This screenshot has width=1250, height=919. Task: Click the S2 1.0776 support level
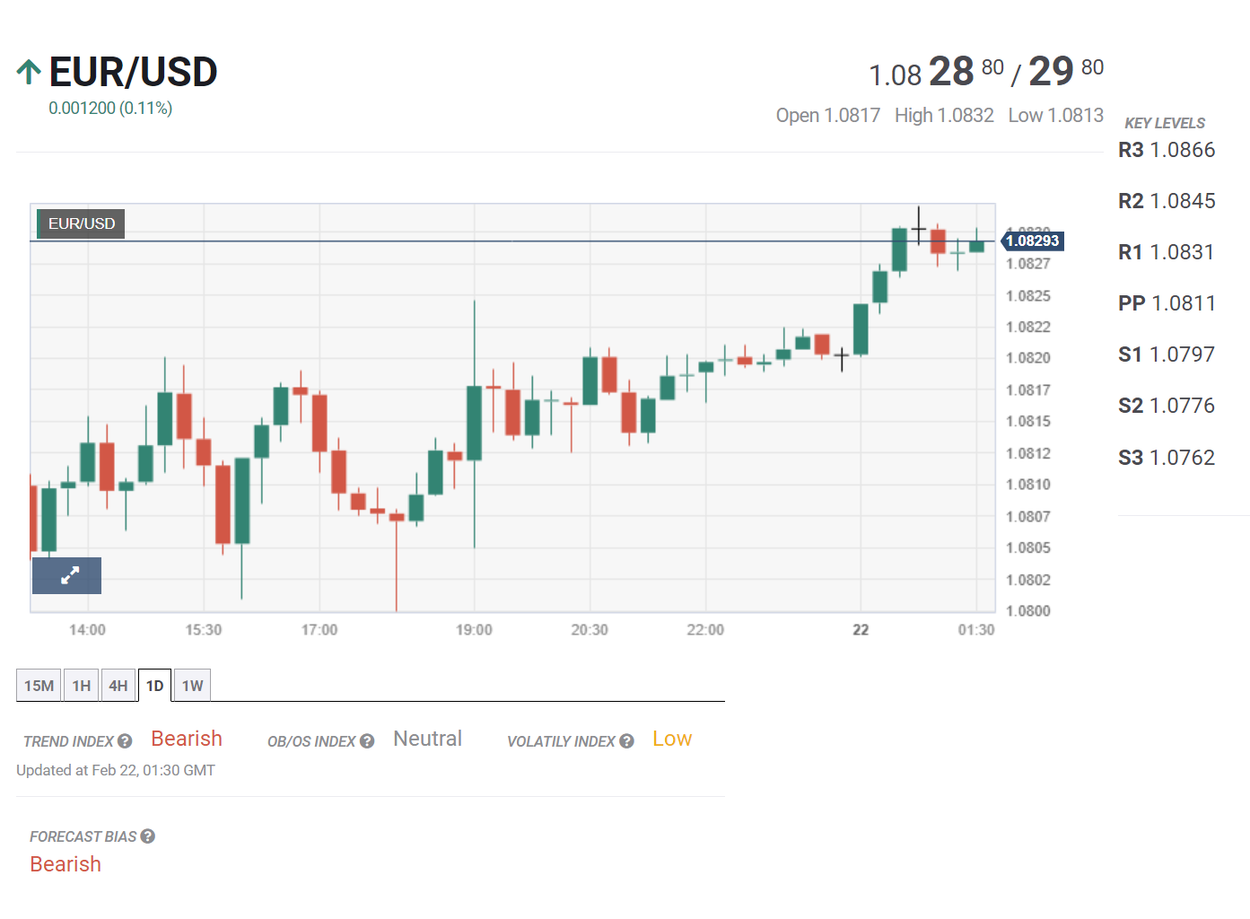coord(1167,406)
